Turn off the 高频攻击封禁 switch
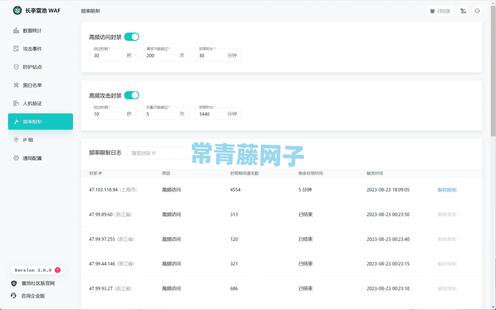The width and height of the screenshot is (496, 310). tap(132, 95)
